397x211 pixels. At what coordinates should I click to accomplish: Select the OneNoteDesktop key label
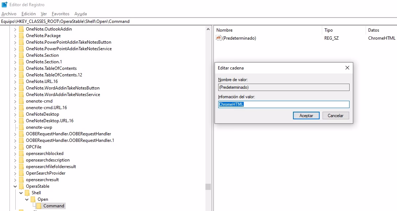(43, 114)
